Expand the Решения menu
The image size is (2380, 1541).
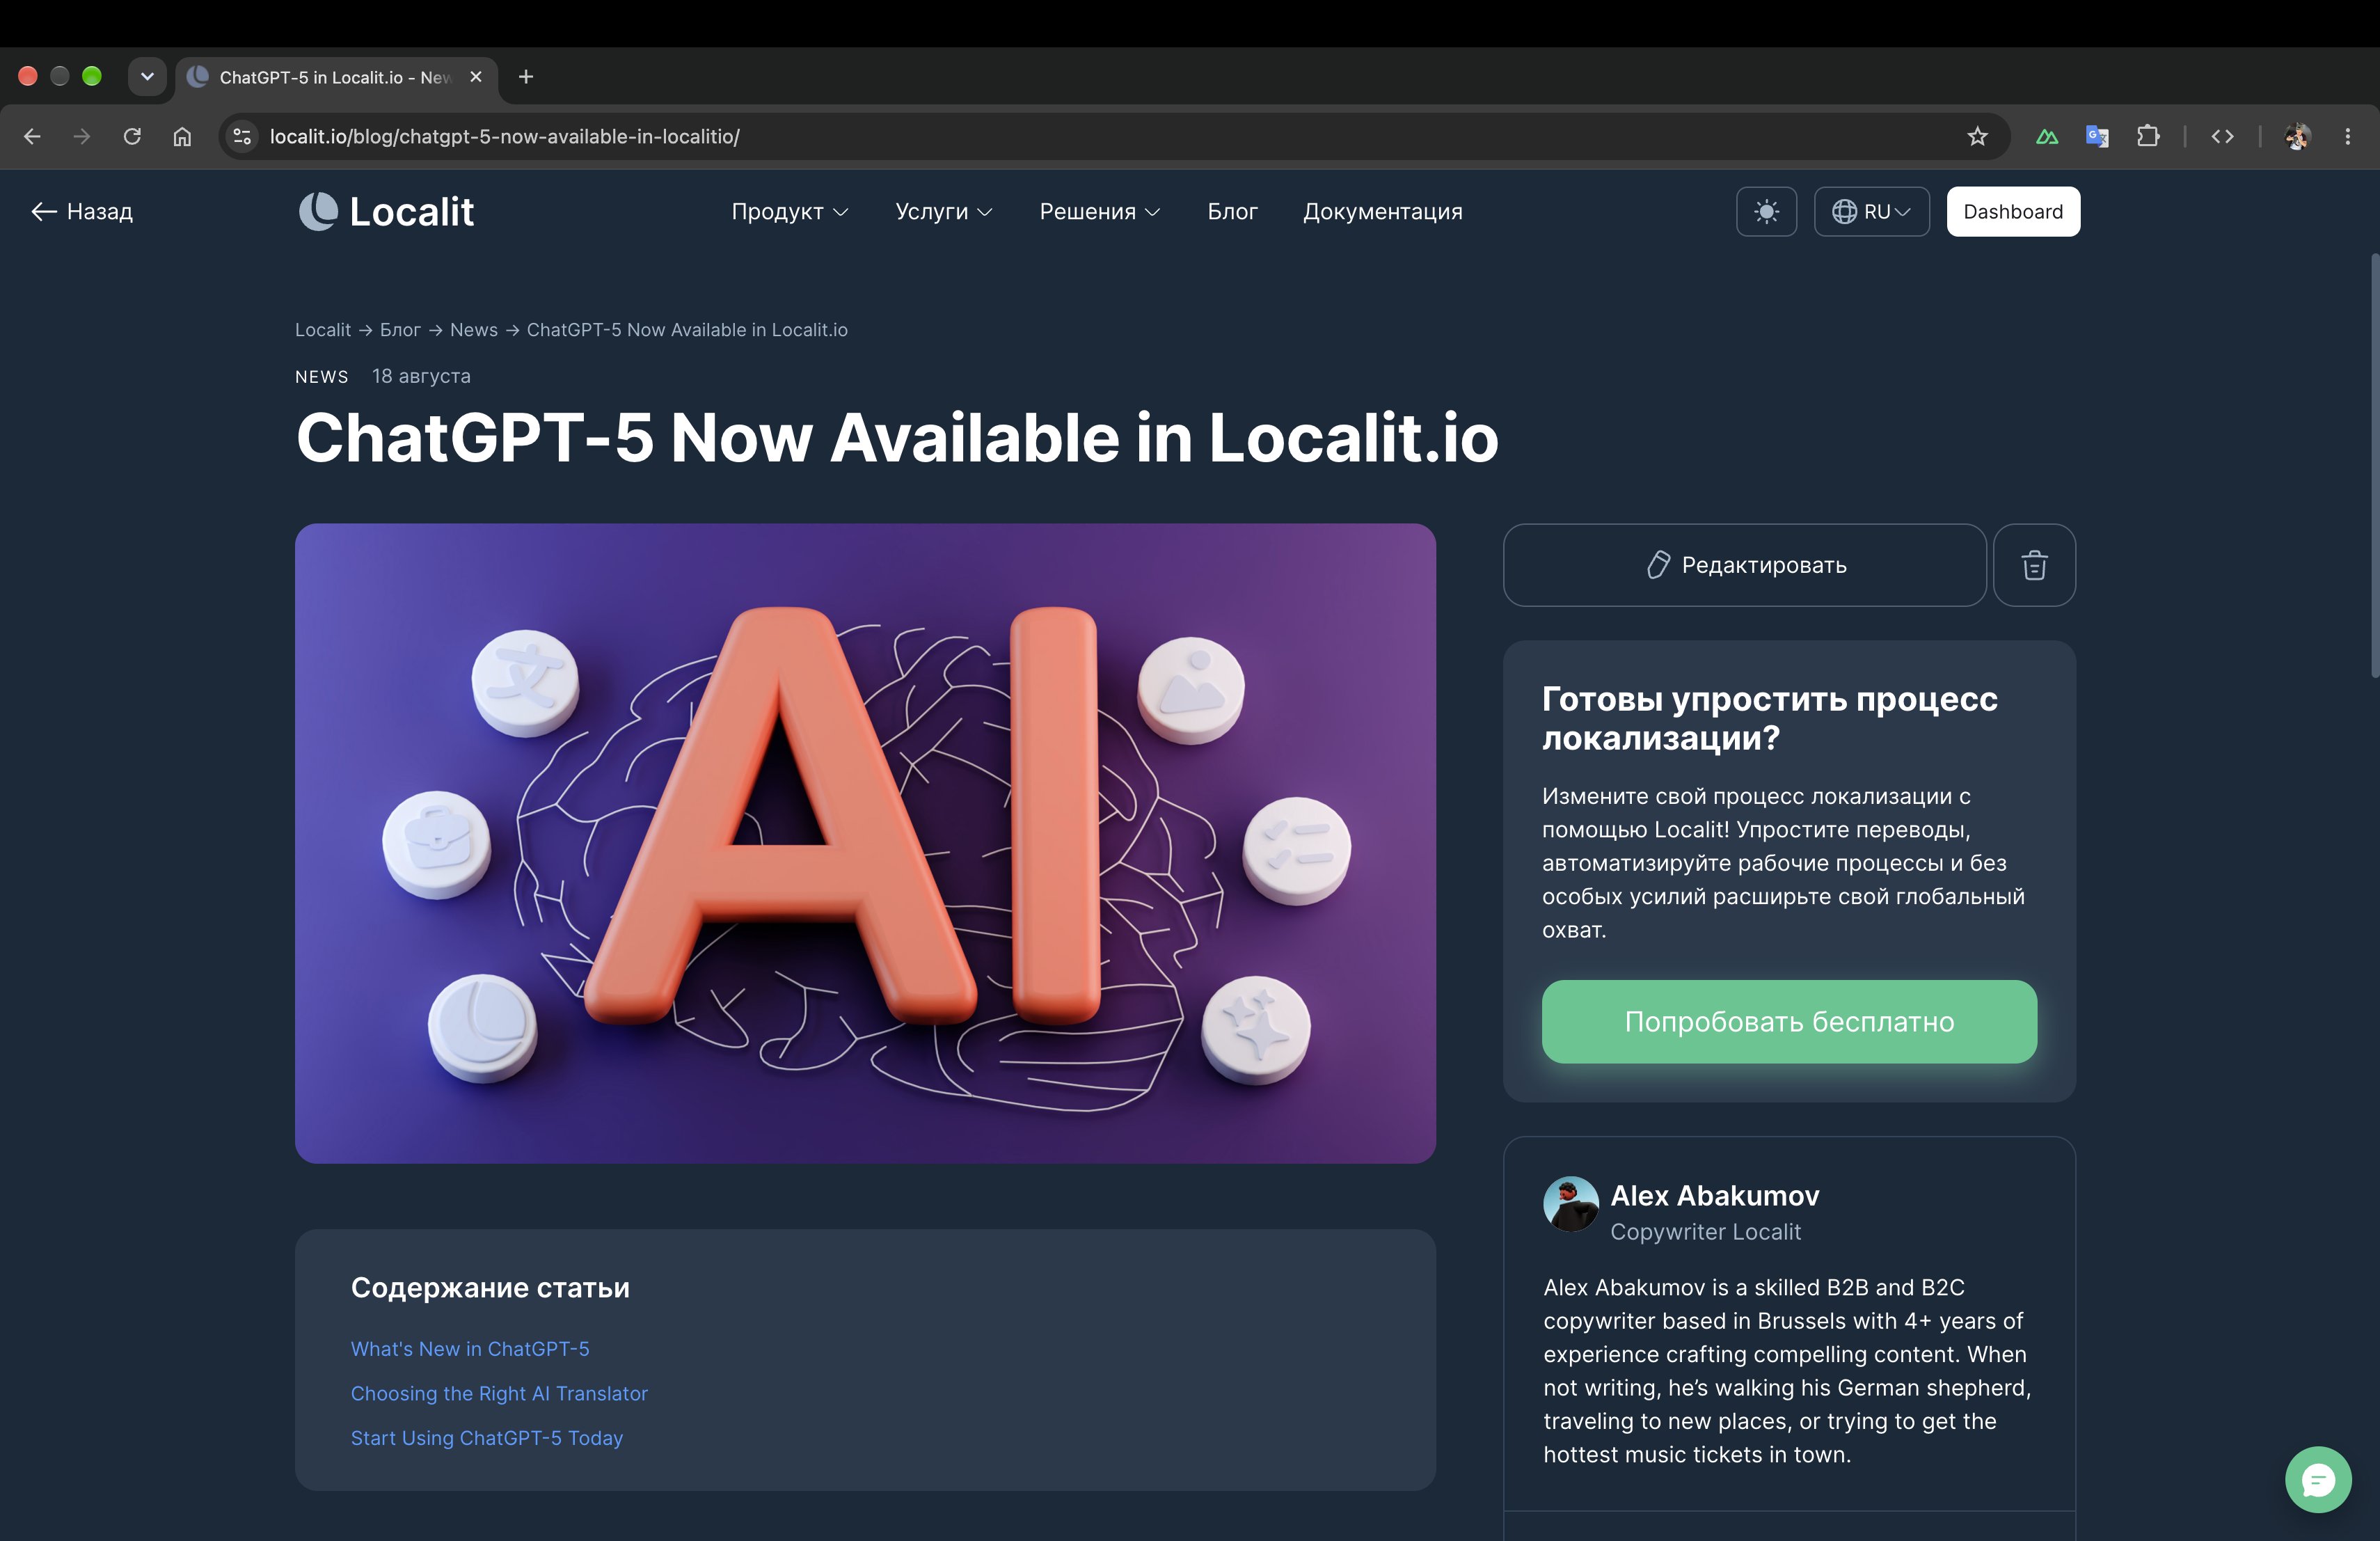pos(1100,212)
